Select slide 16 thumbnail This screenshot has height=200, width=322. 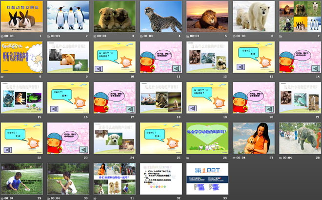(68, 98)
